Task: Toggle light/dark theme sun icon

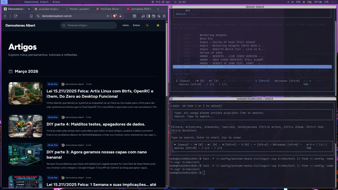Action: [x=158, y=25]
